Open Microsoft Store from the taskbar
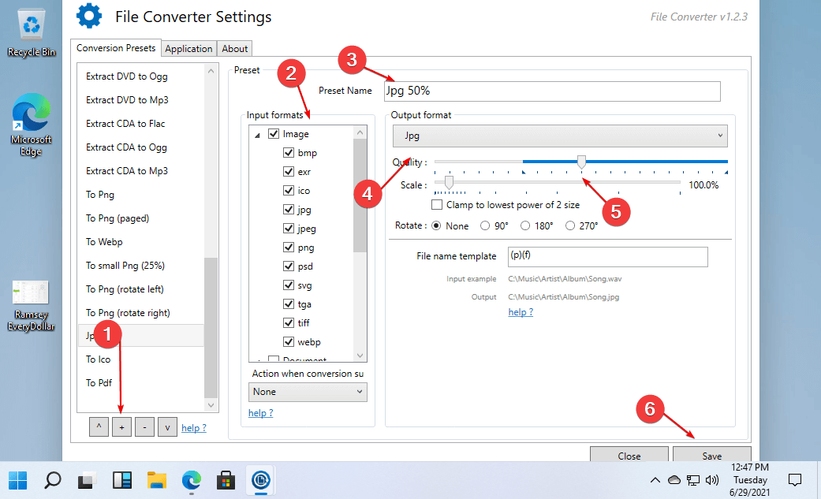 (x=226, y=479)
